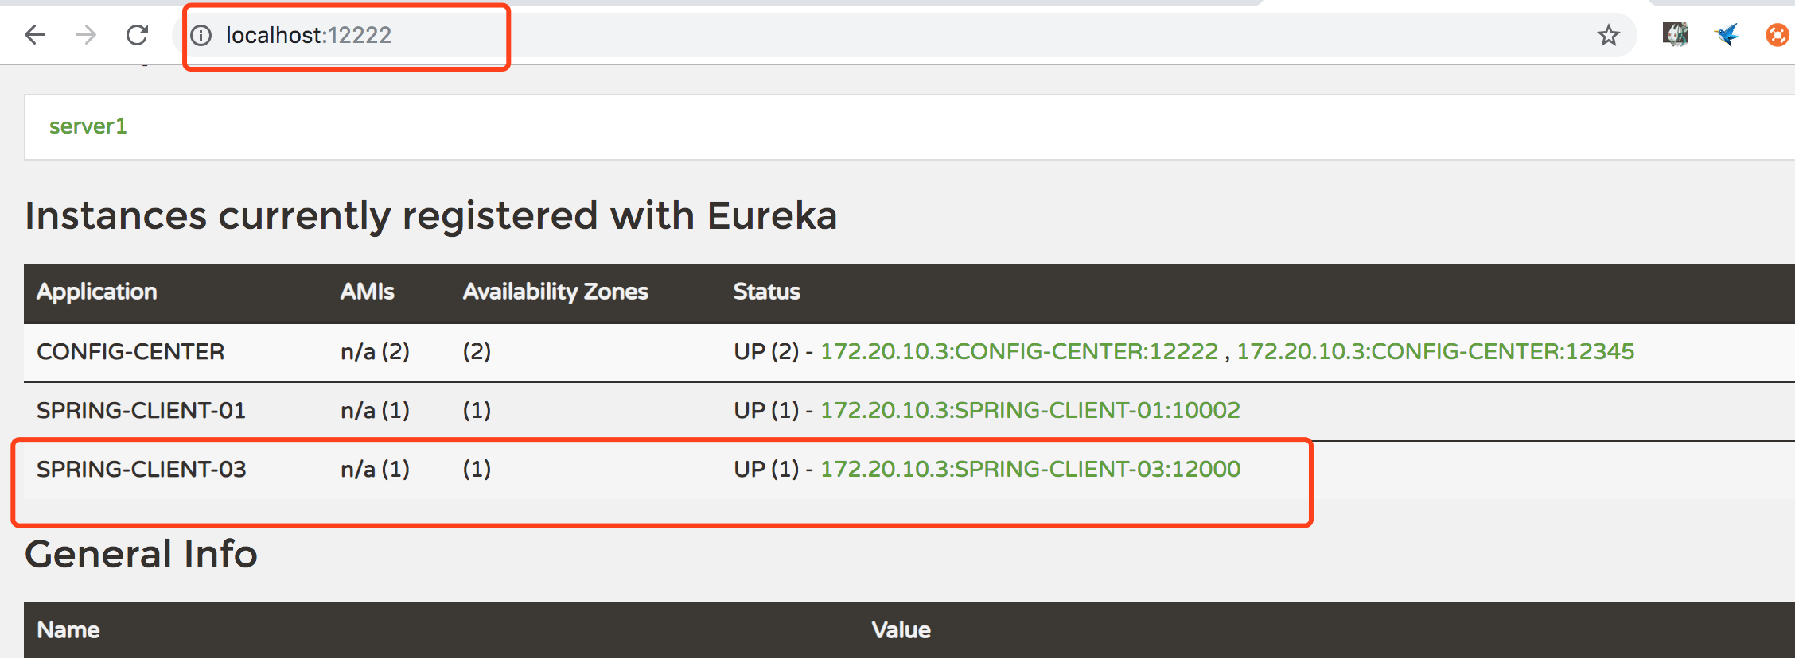The width and height of the screenshot is (1795, 658).
Task: Bookmark this page with star icon
Action: pos(1608,35)
